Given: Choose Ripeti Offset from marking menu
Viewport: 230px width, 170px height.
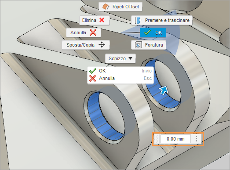Looking at the screenshot, I should pos(120,7).
